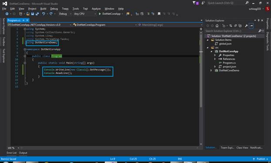The height and width of the screenshot is (163, 271).
Task: Open the Analyze menu
Action: point(96,9)
